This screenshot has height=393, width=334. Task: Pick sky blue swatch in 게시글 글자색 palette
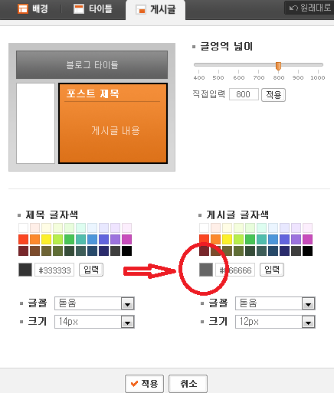click(x=273, y=240)
